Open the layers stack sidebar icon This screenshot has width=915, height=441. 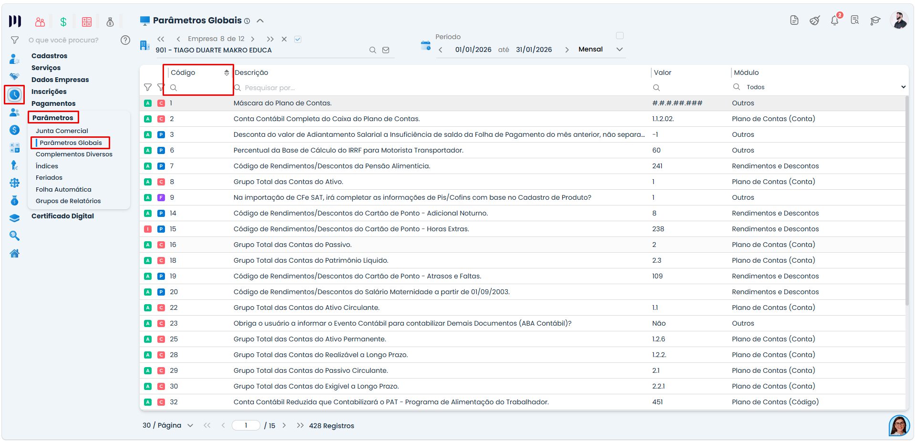coord(15,218)
